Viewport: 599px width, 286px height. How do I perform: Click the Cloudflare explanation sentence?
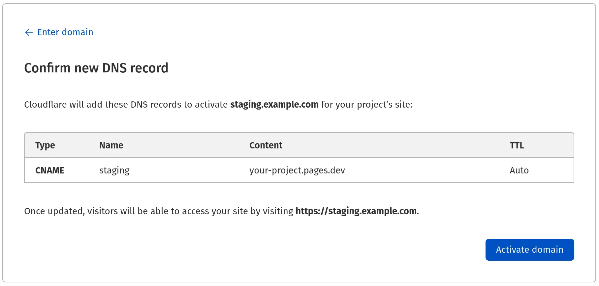click(x=218, y=104)
